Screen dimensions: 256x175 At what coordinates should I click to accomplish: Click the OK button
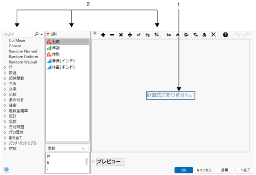(x=184, y=170)
